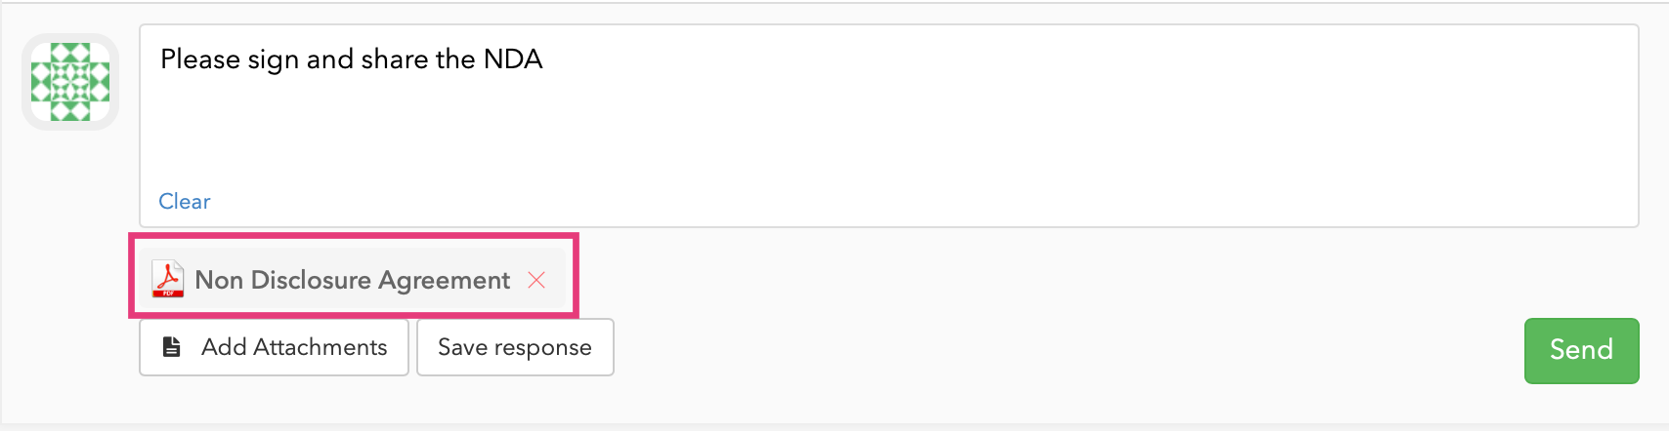Screen dimensions: 1669x431
Task: Open the green patterned user avatar
Action: point(70,82)
